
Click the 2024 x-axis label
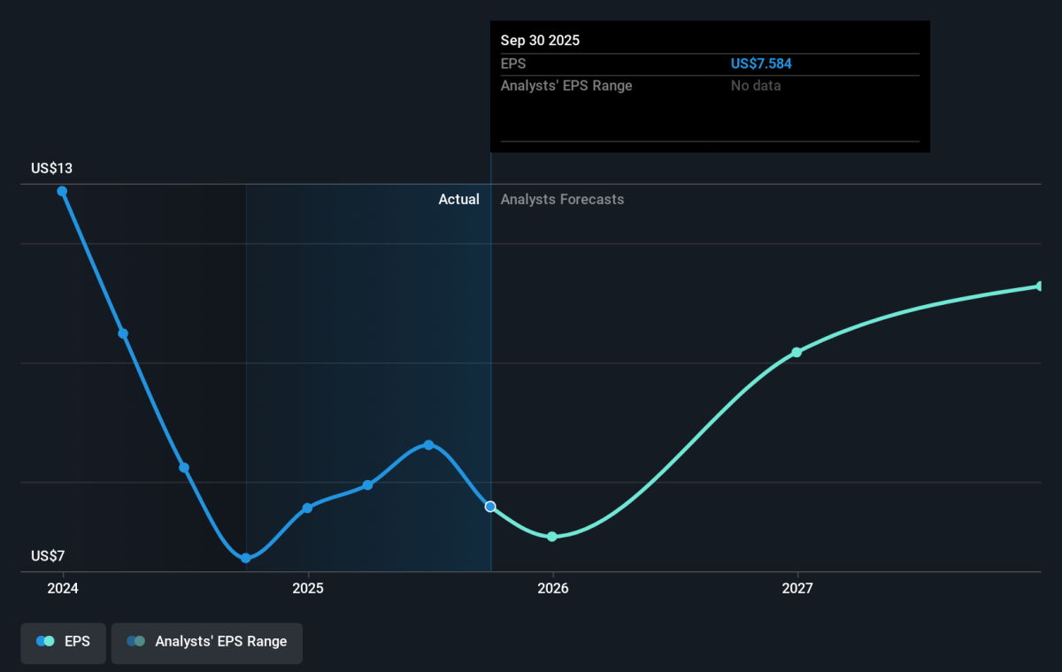(63, 588)
